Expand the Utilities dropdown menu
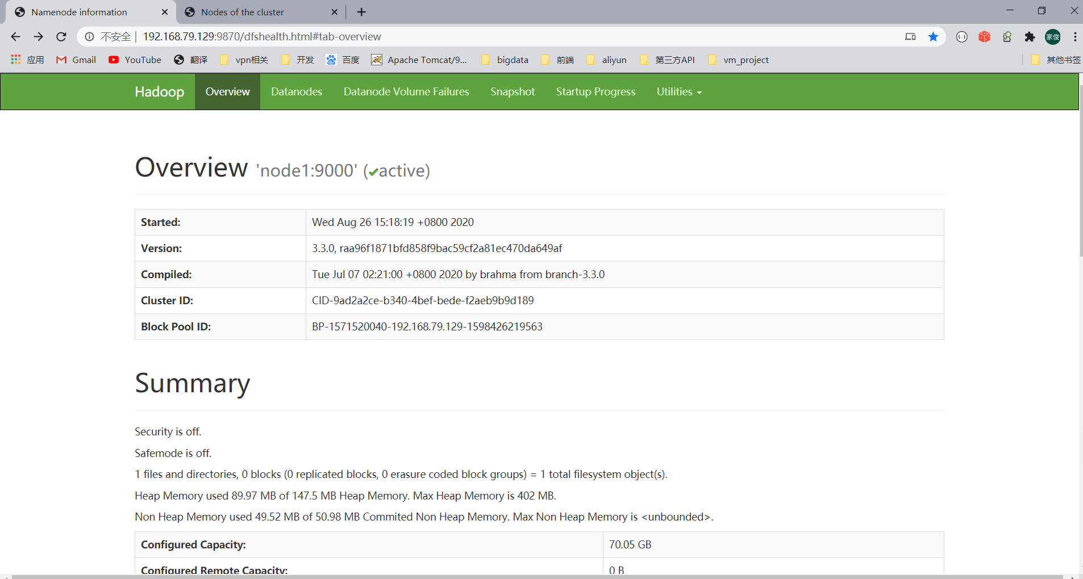 [679, 91]
